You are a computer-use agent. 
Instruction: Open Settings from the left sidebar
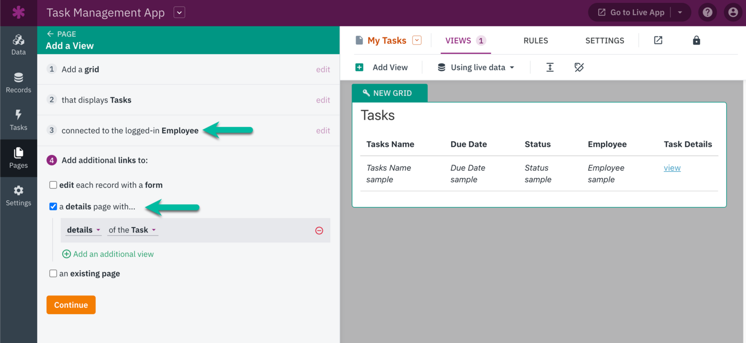coord(18,195)
